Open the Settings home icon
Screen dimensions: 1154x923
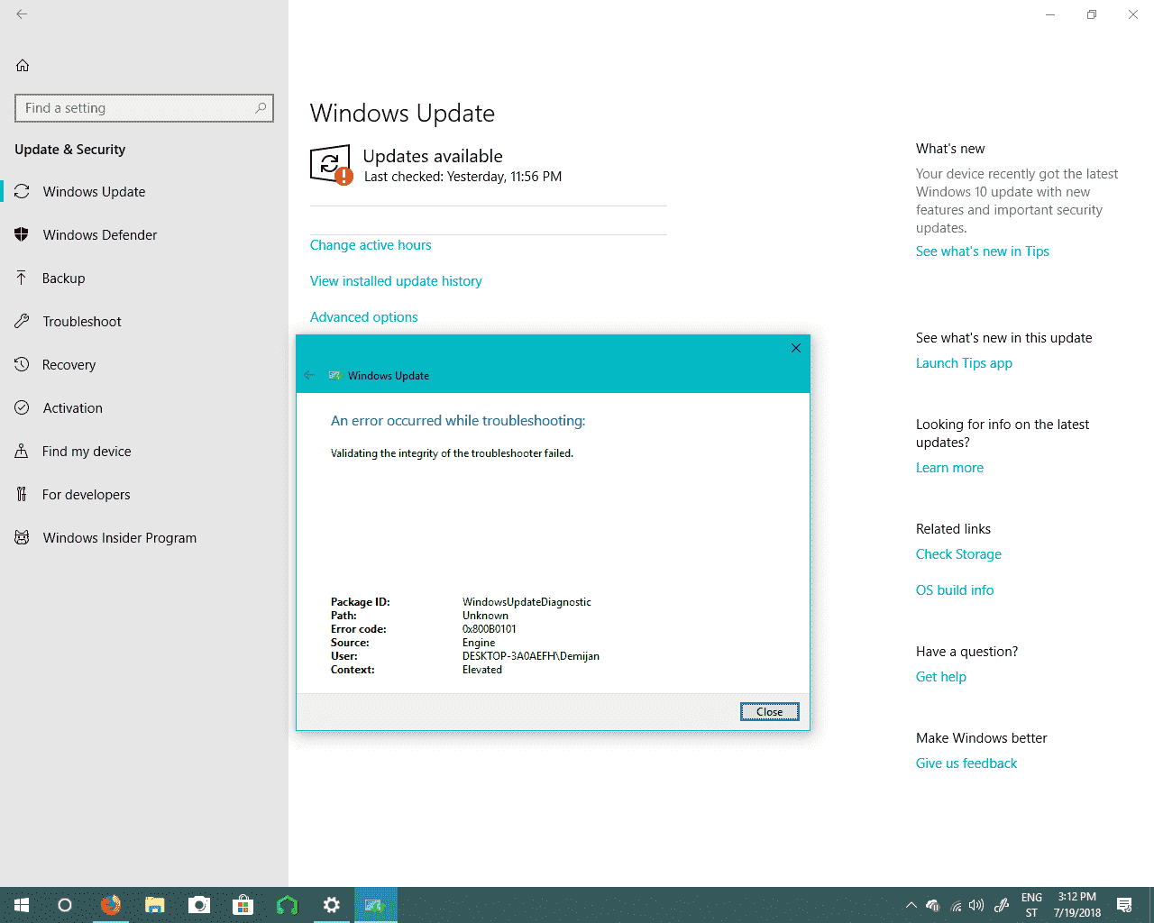click(x=23, y=66)
